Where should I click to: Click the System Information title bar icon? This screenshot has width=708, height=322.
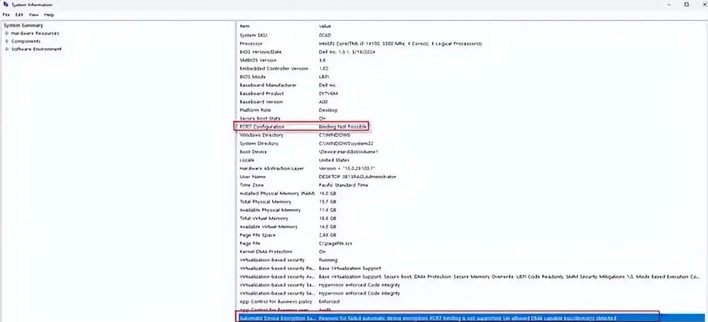click(x=6, y=4)
